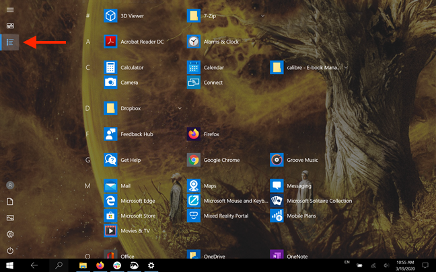
Task: Open File Explorer from taskbar
Action: click(x=83, y=265)
